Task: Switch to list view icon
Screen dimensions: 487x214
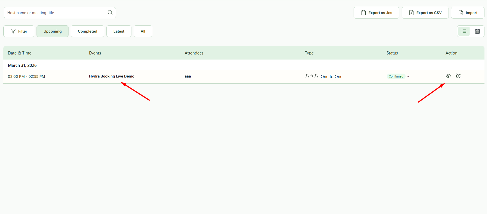Action: point(464,31)
